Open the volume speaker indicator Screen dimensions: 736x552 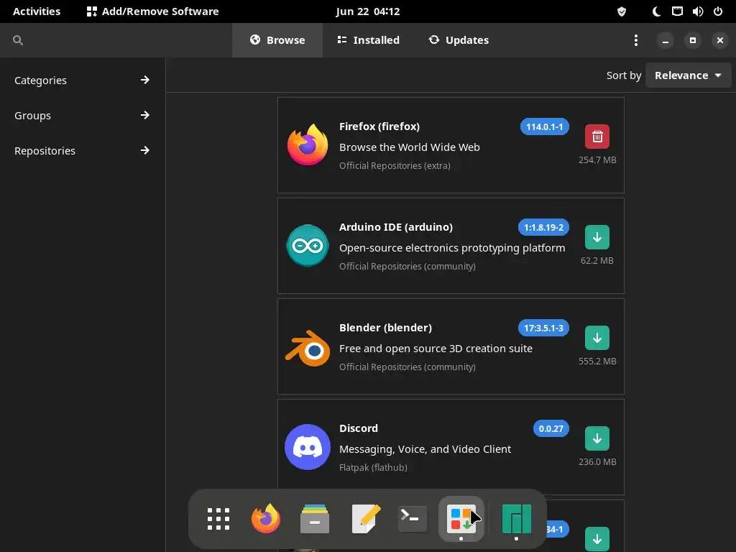tap(698, 11)
